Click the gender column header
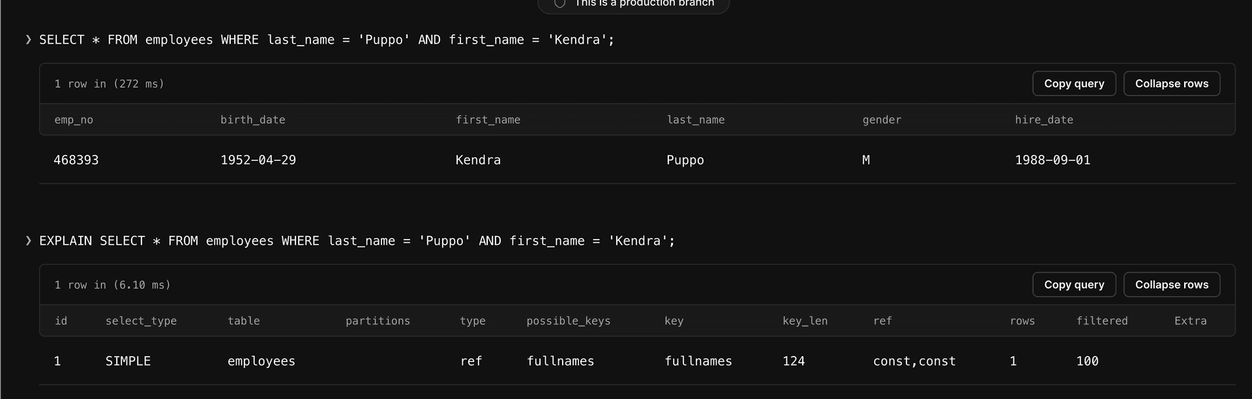 coord(882,120)
